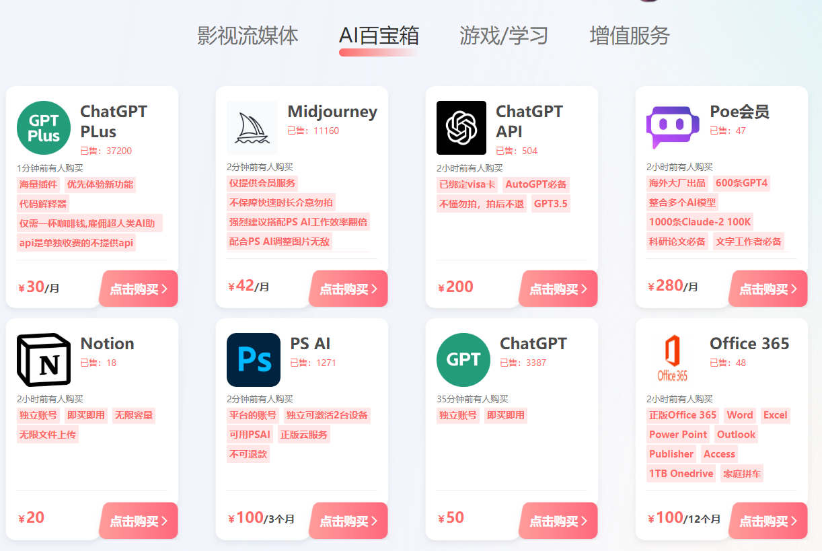The image size is (822, 551).
Task: Click the 海量插件 tag
Action: 38,184
